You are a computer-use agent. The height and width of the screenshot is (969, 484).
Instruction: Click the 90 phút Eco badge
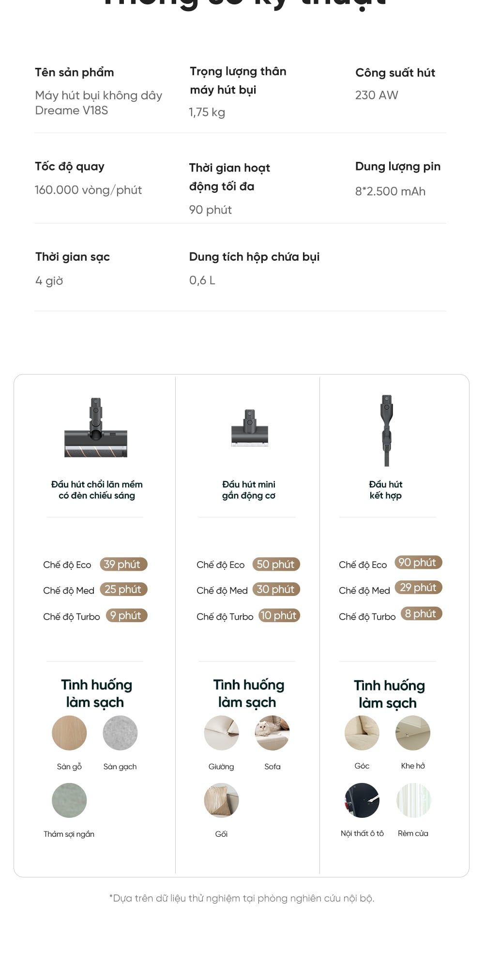(418, 563)
